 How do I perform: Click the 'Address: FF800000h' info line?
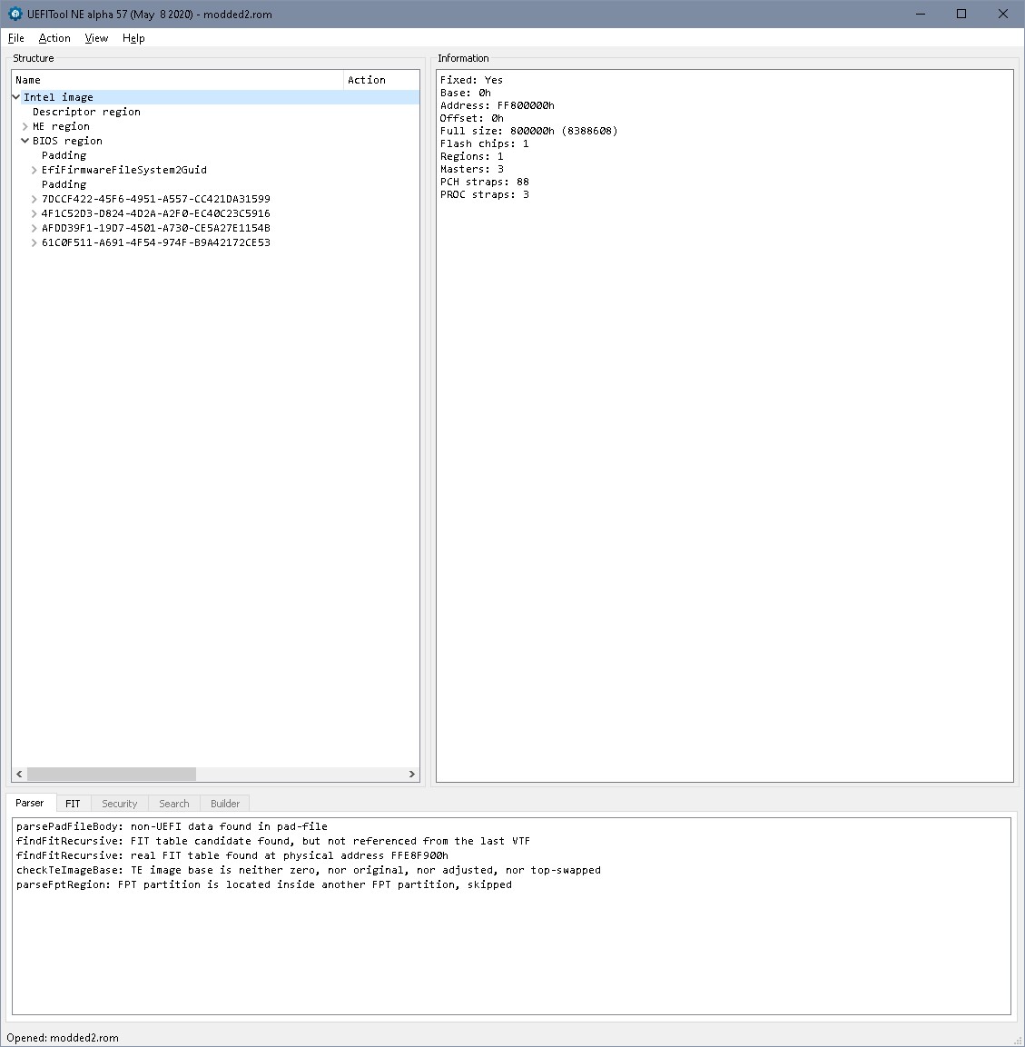(x=497, y=105)
